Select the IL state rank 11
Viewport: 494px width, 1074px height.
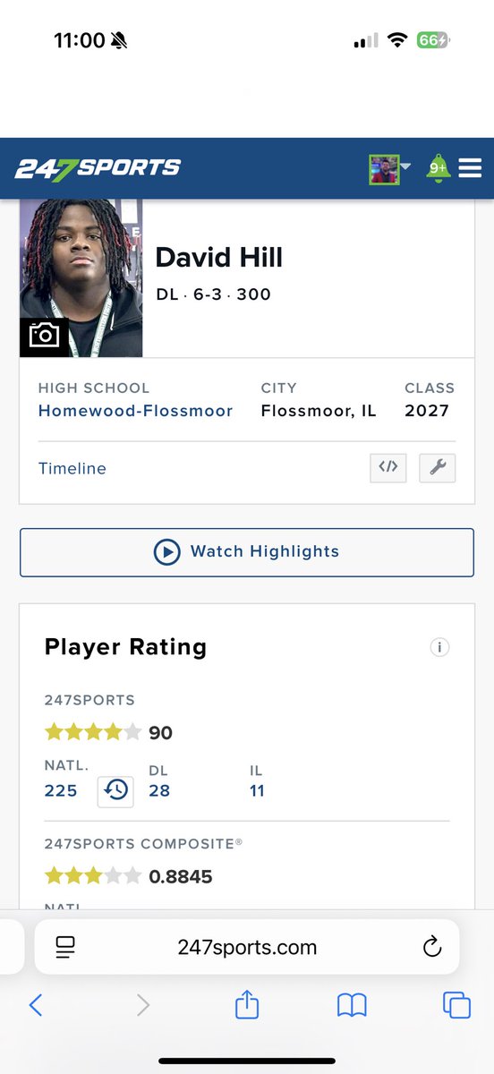[x=257, y=790]
